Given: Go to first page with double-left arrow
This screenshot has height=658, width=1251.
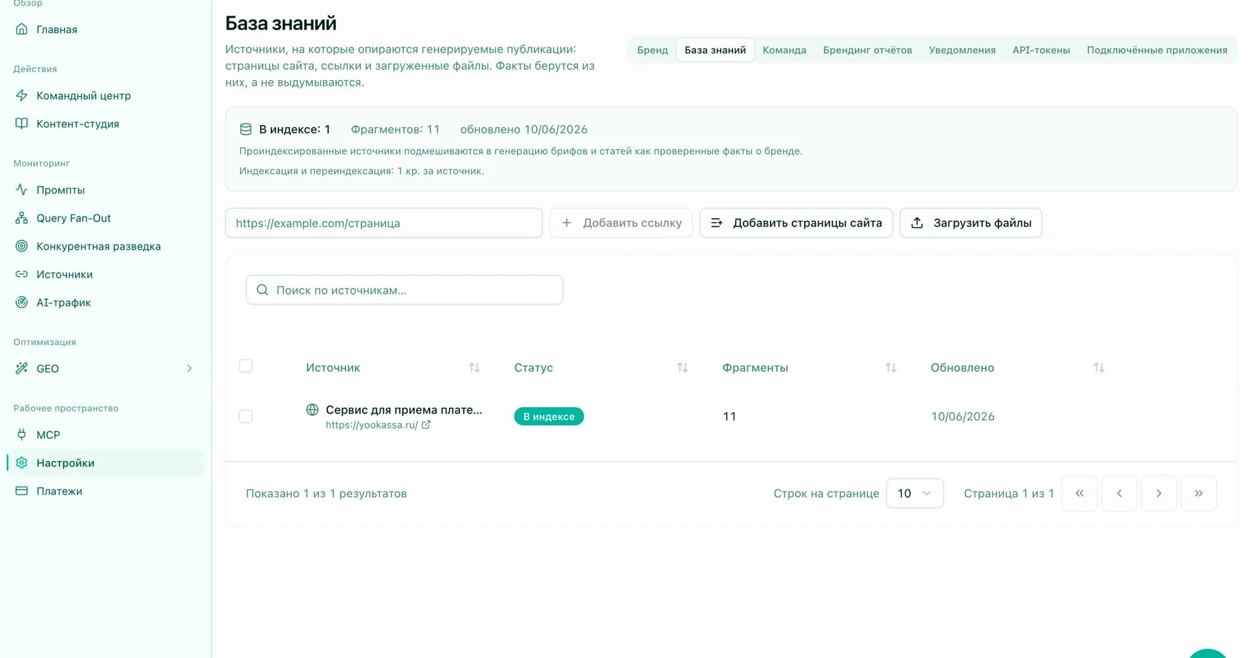Looking at the screenshot, I should click(x=1080, y=493).
